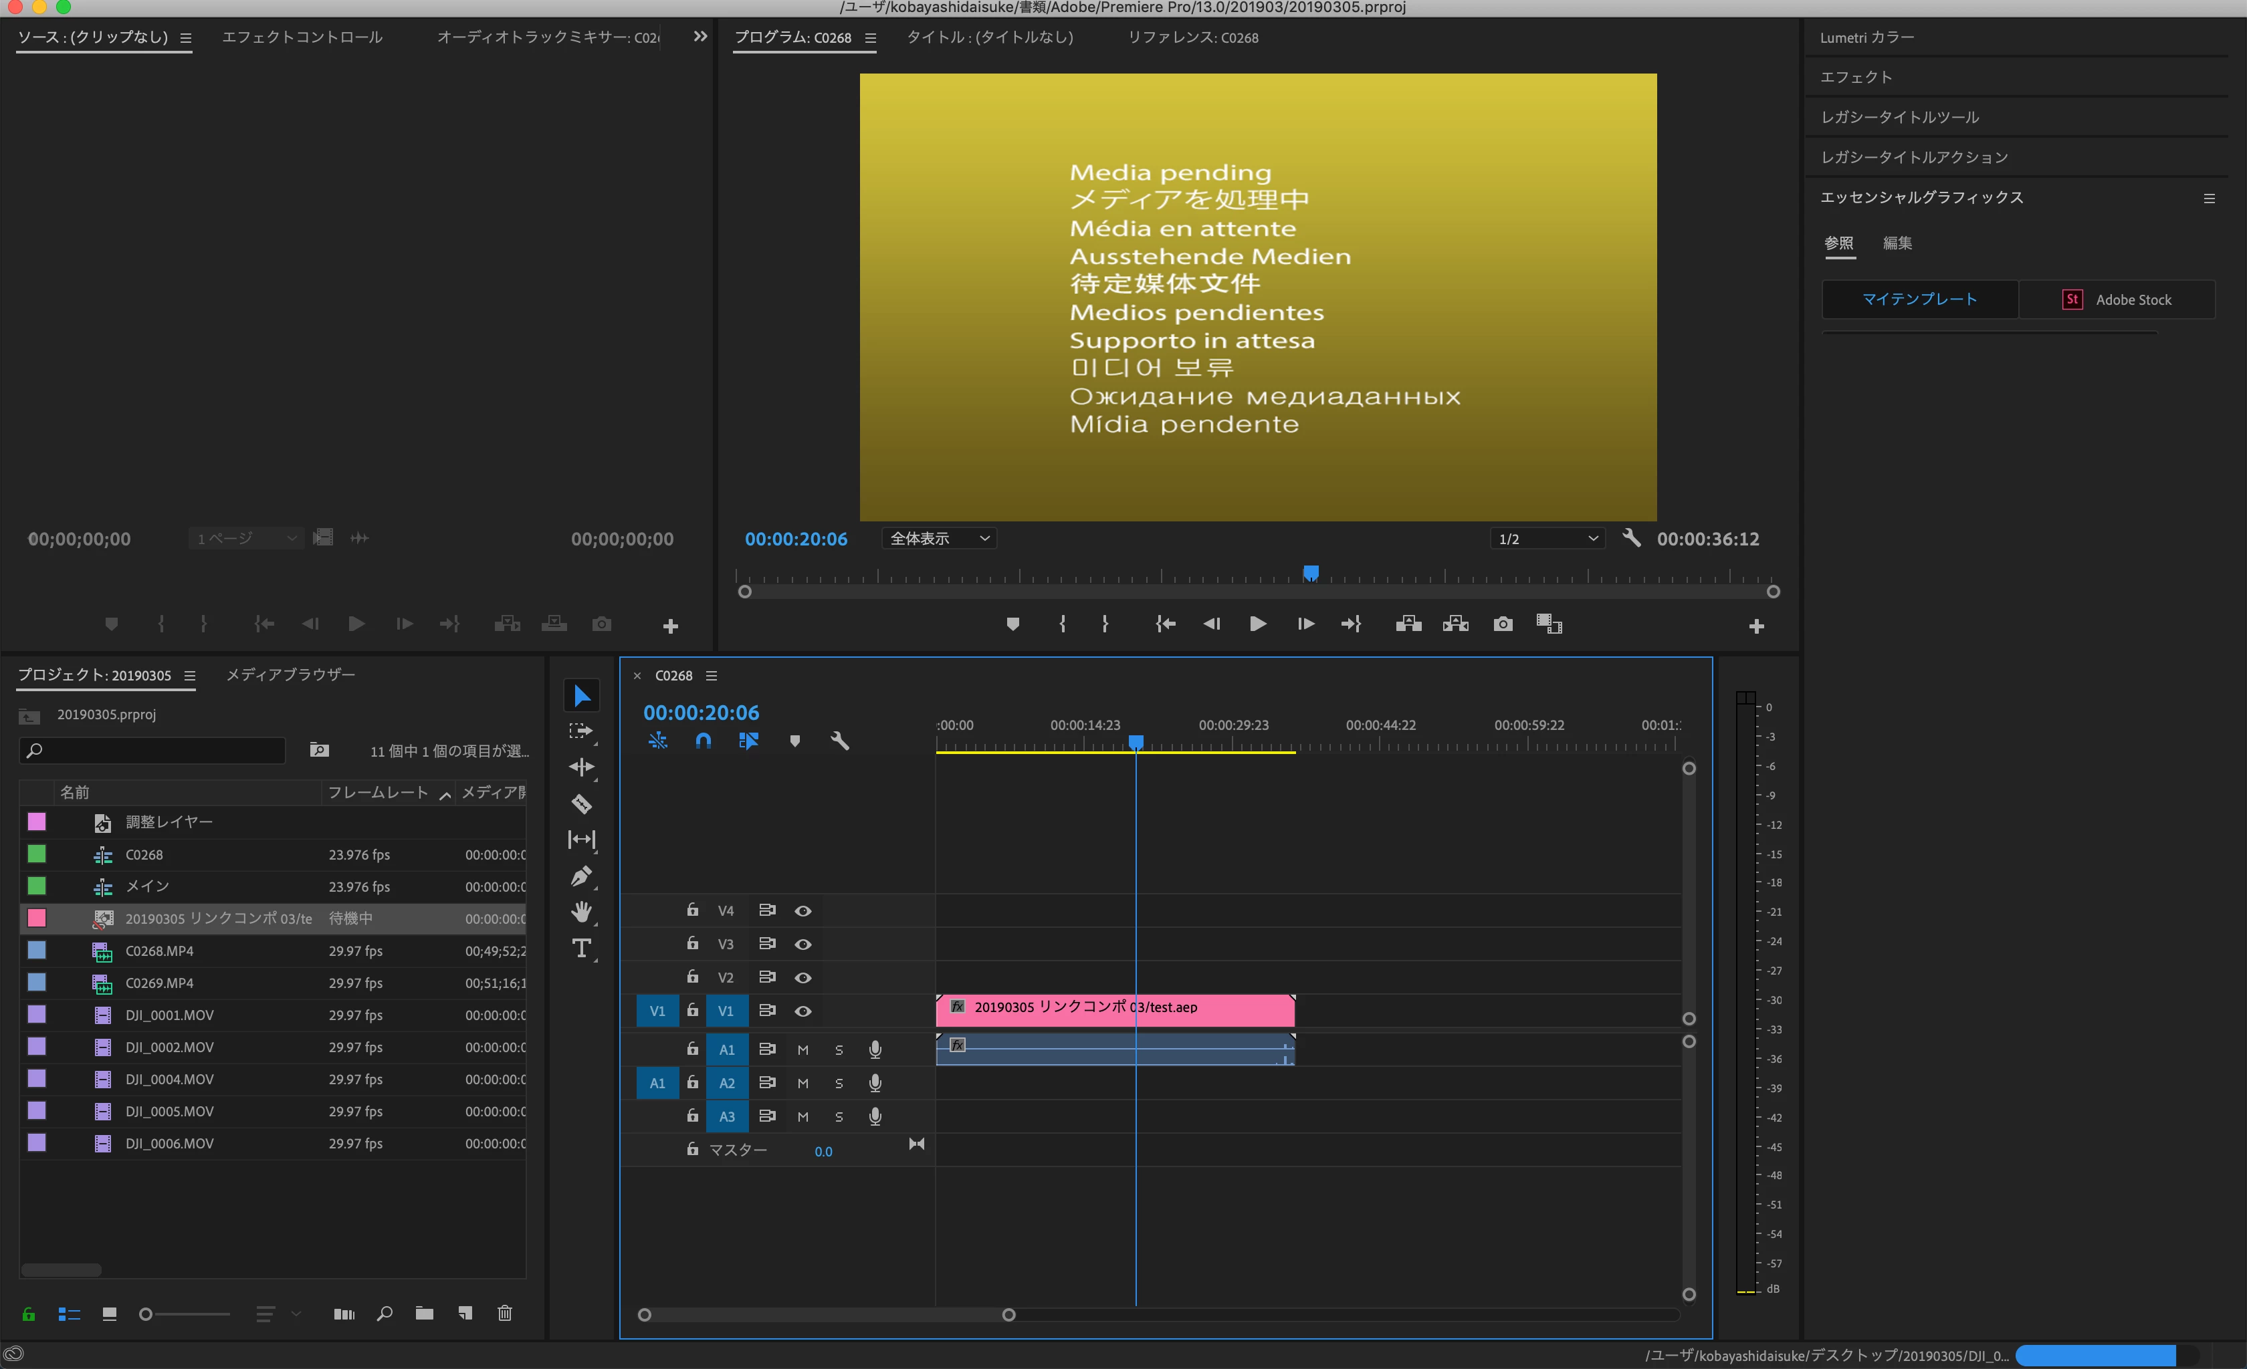Add marker in program monitor
The image size is (2247, 1369).
(x=1012, y=624)
